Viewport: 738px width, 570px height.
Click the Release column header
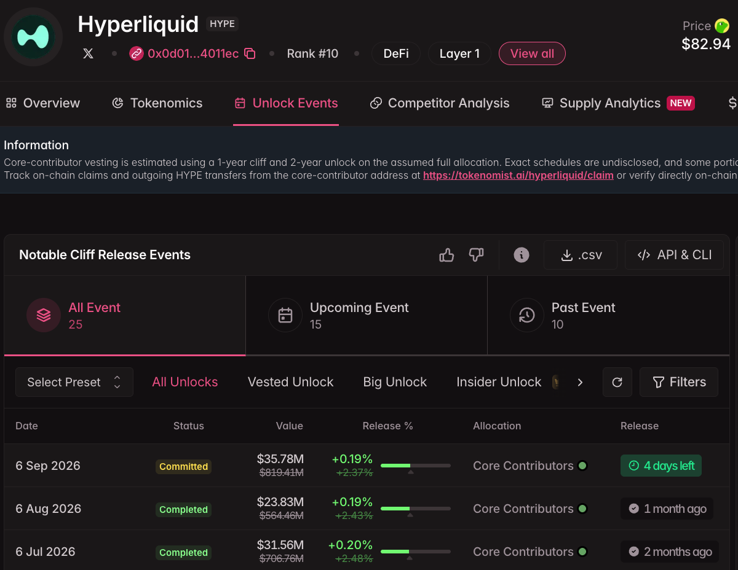[x=640, y=426]
